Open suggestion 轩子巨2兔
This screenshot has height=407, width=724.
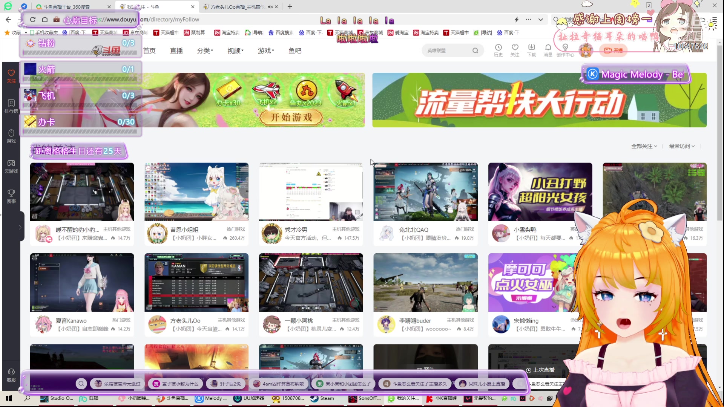[226, 384]
